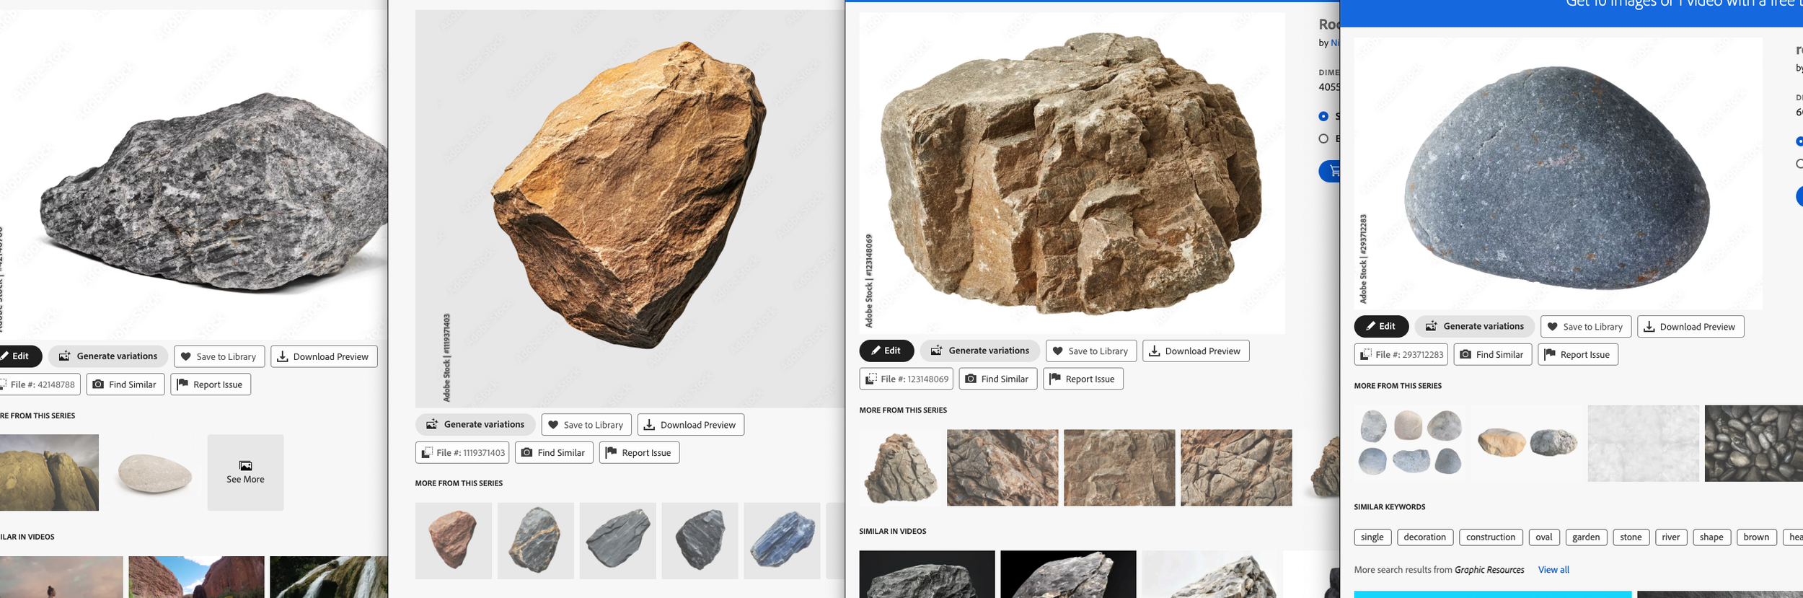Viewport: 1803px width, 598px height.
Task: Save the orange rock to Library
Action: pos(586,424)
